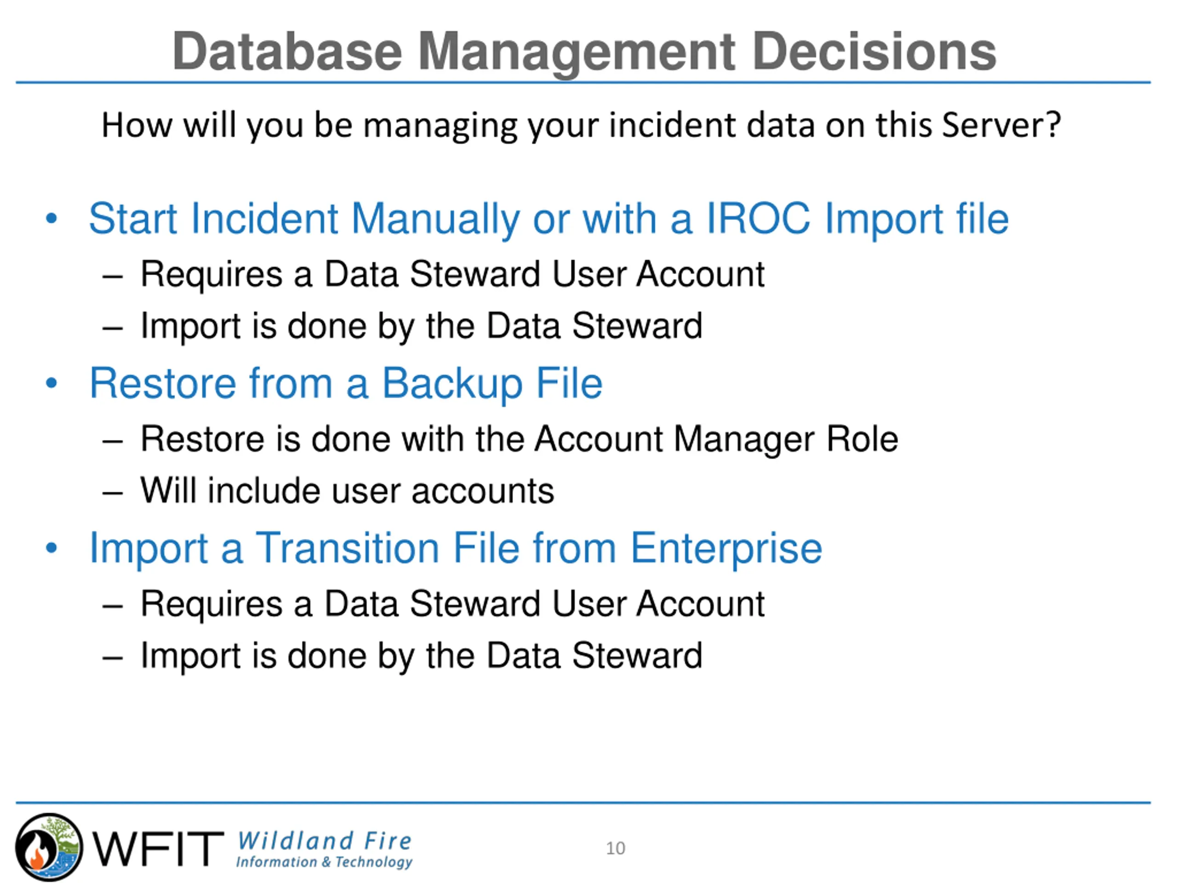The height and width of the screenshot is (883, 1177).
Task: Click the WFIT wordmark text
Action: tap(158, 849)
